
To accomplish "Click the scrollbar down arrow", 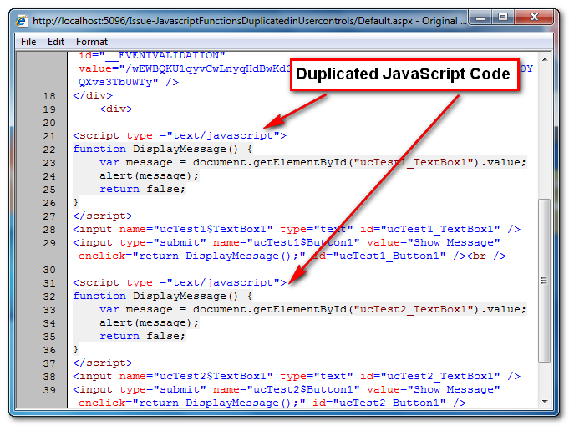I will 544,403.
